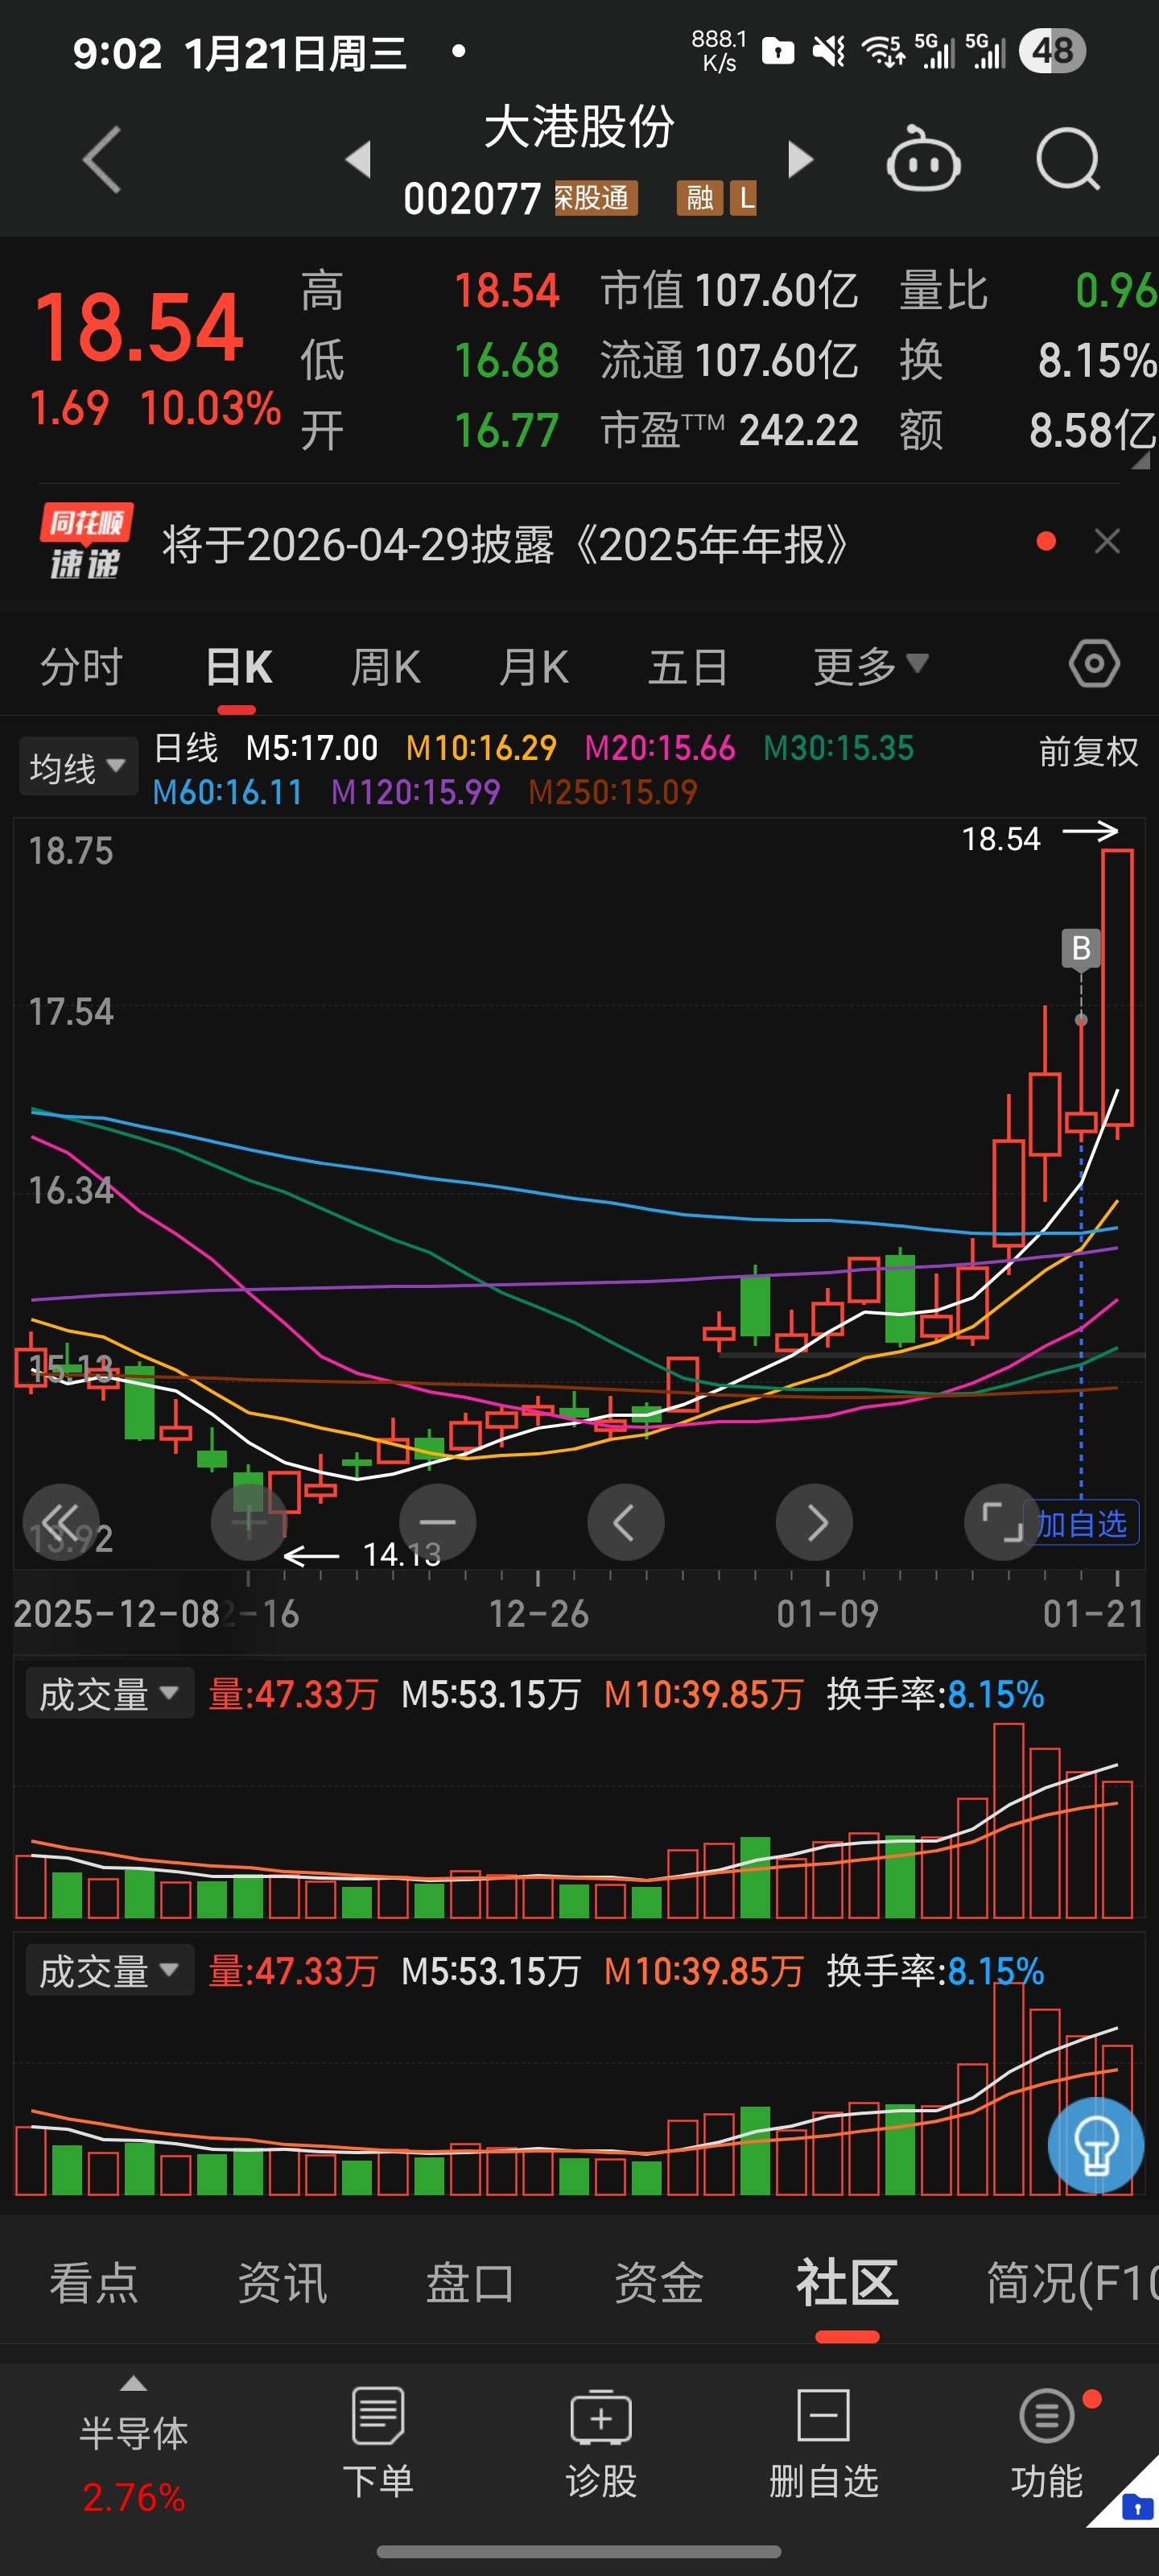1159x2576 pixels.
Task: Move chart cursor right one candle
Action: point(814,1522)
